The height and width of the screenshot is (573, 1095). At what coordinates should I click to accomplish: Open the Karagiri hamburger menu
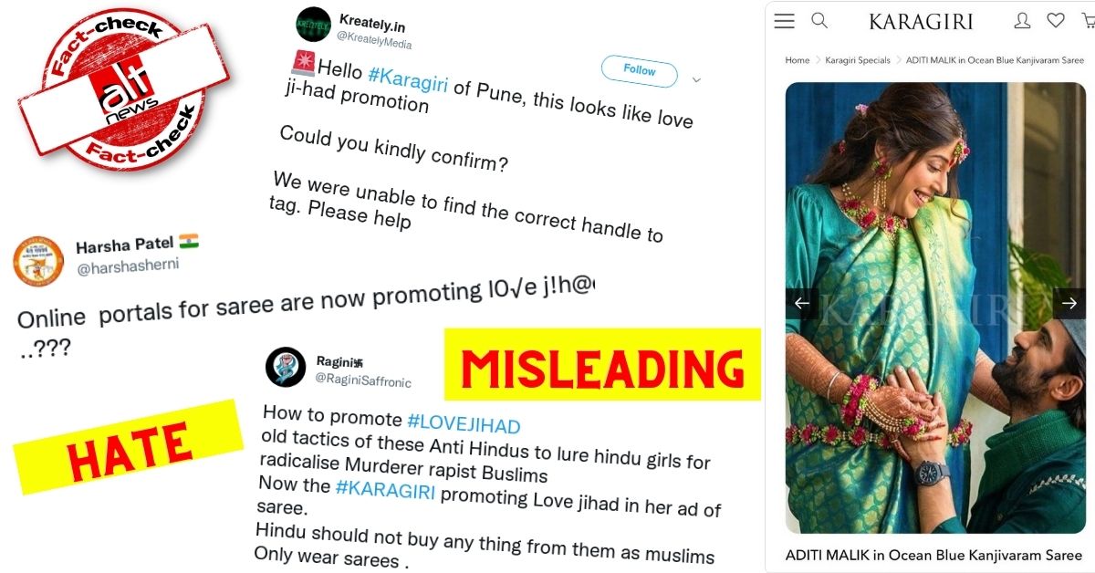click(784, 21)
